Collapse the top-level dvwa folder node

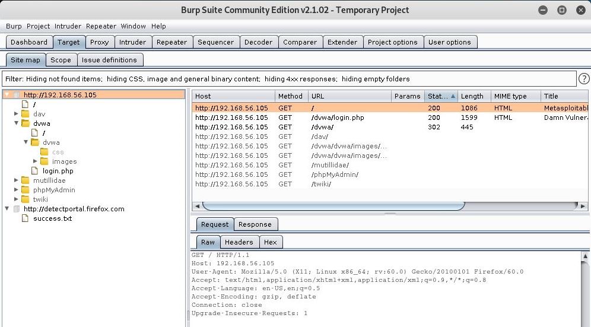click(x=16, y=123)
